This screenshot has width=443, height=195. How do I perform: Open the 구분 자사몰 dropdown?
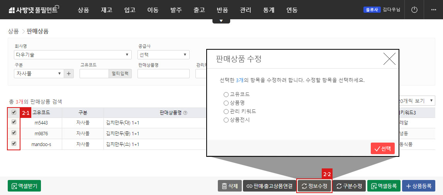coord(39,74)
